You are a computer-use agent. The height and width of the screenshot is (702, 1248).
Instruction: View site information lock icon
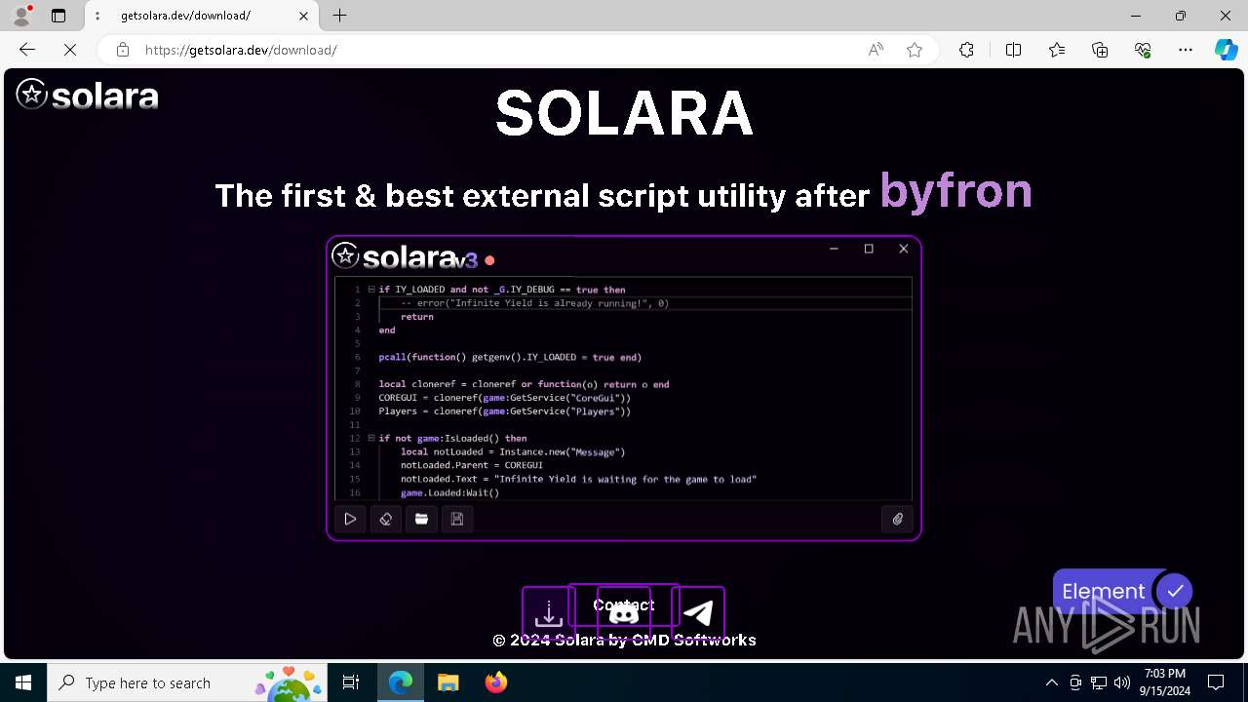tap(123, 50)
